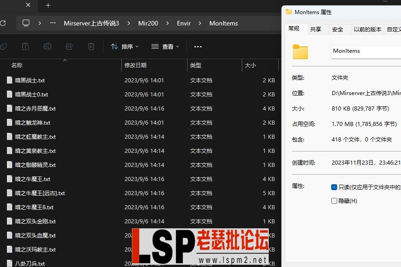Sort by 大小 column header
This screenshot has width=401, height=267.
click(250, 65)
